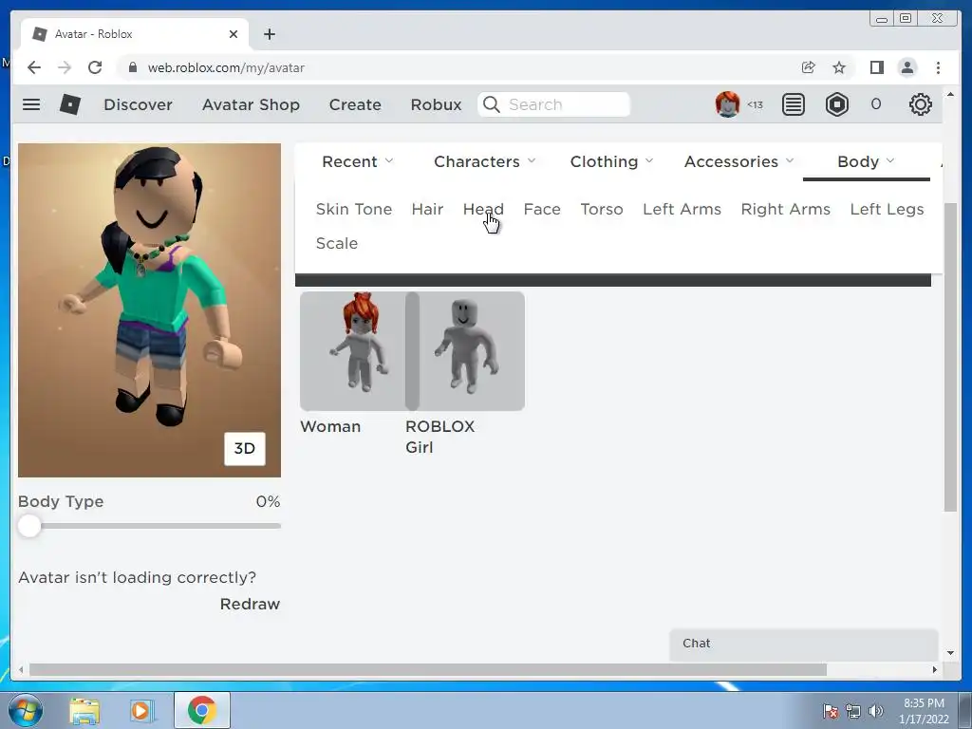Expand the Recent dropdown
The height and width of the screenshot is (729, 972).
click(x=357, y=161)
